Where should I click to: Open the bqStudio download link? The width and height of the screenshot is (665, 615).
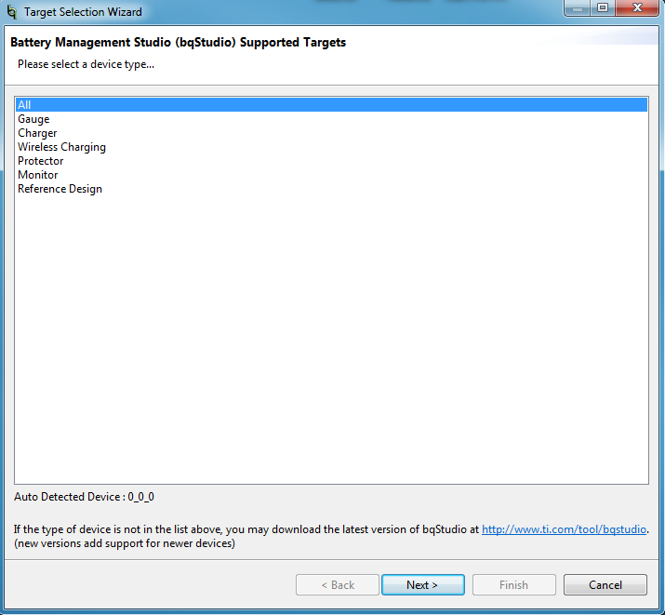click(x=564, y=529)
